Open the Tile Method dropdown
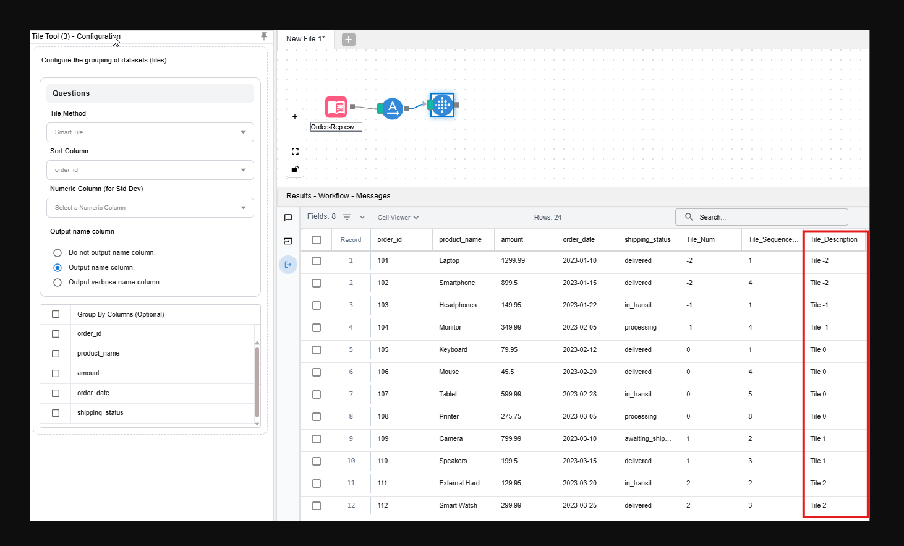Screen dimensions: 904x546 click(x=150, y=132)
